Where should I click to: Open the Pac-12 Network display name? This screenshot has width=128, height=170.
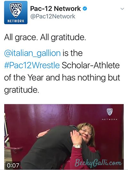(55, 9)
